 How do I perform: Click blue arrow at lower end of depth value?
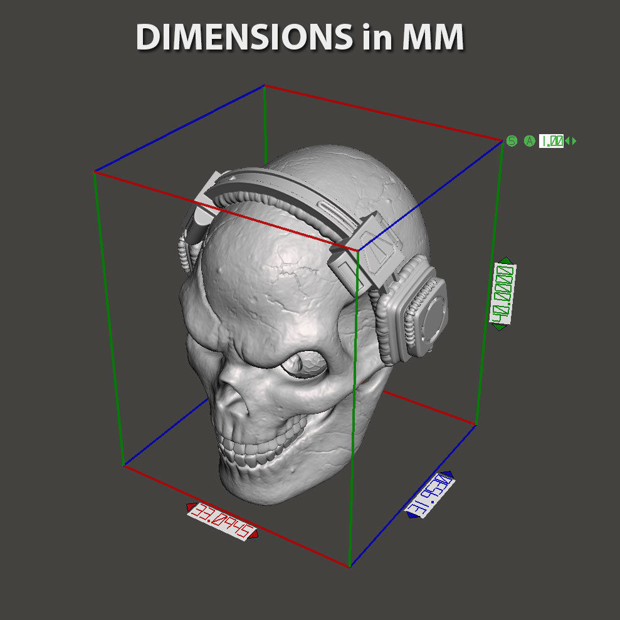[x=412, y=515]
